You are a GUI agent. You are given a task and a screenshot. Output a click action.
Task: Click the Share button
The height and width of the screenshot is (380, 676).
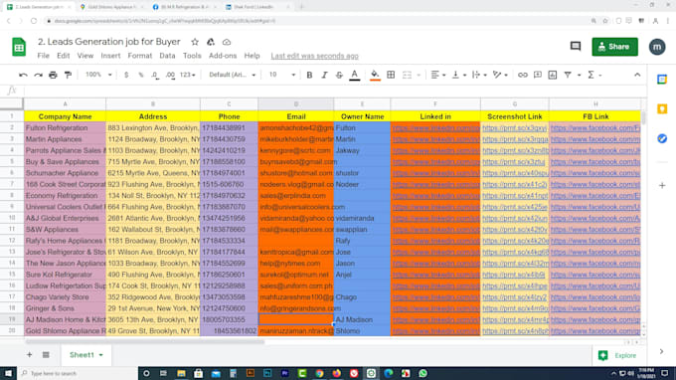point(614,47)
